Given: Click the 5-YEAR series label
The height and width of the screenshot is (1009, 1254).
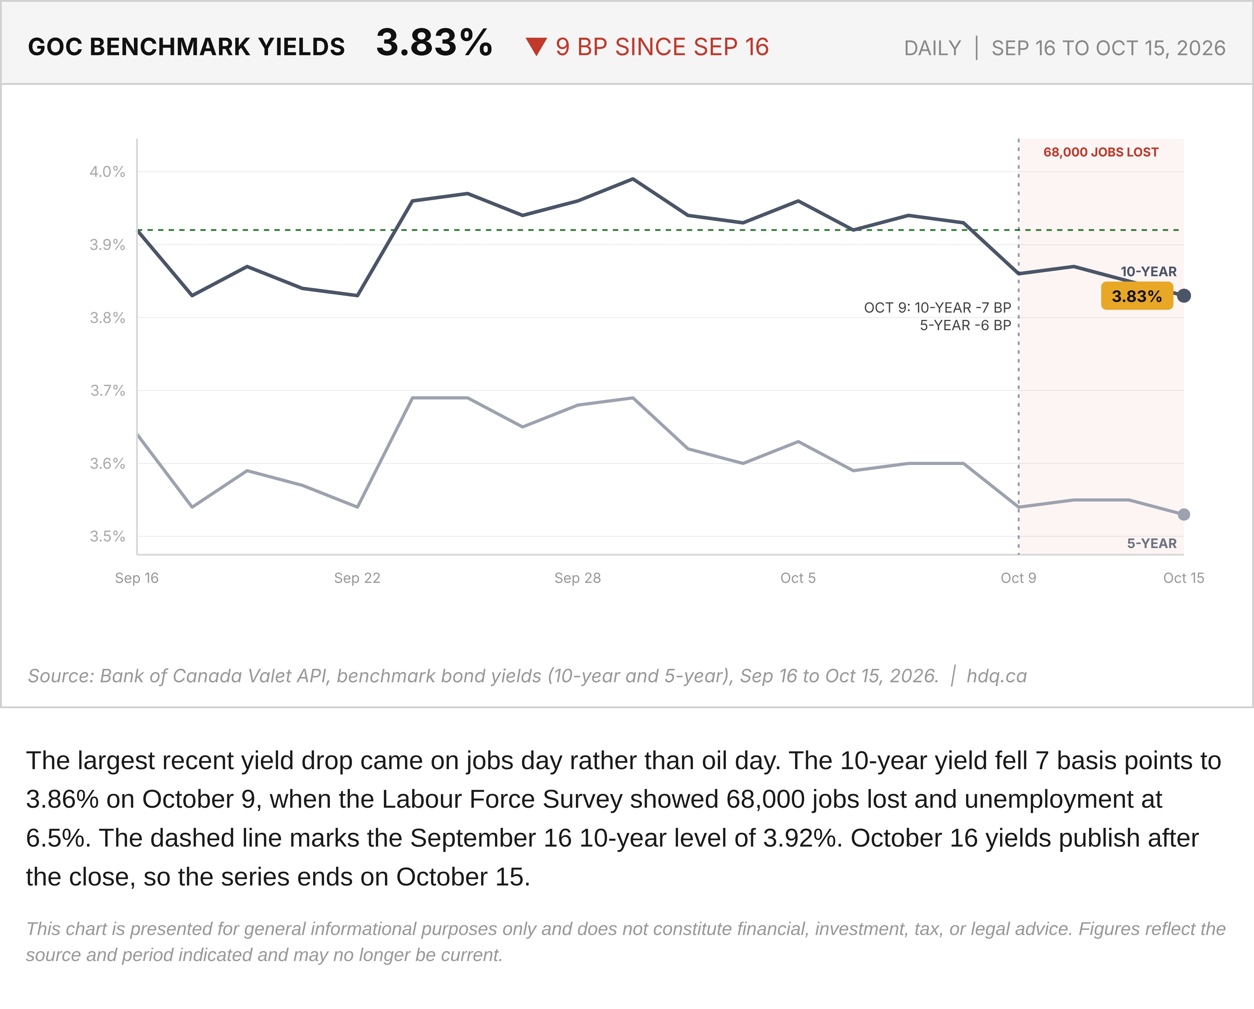Looking at the screenshot, I should (1151, 544).
